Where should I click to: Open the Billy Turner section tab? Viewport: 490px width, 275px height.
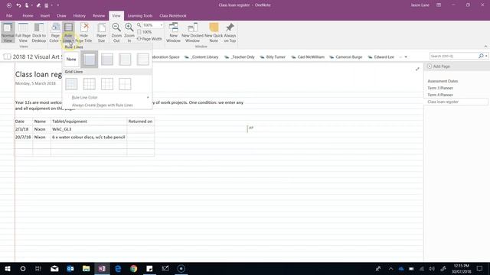[x=273, y=57]
